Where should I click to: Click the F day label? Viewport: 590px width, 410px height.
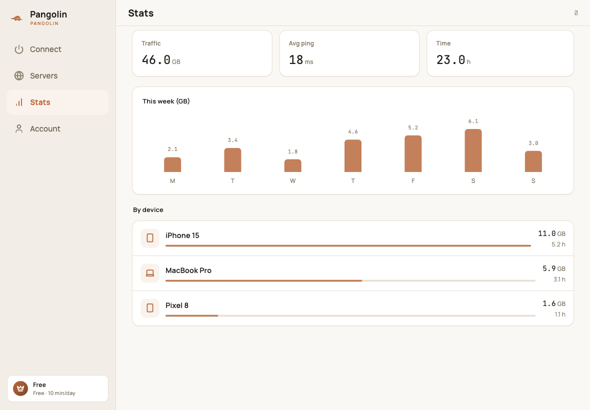[413, 181]
